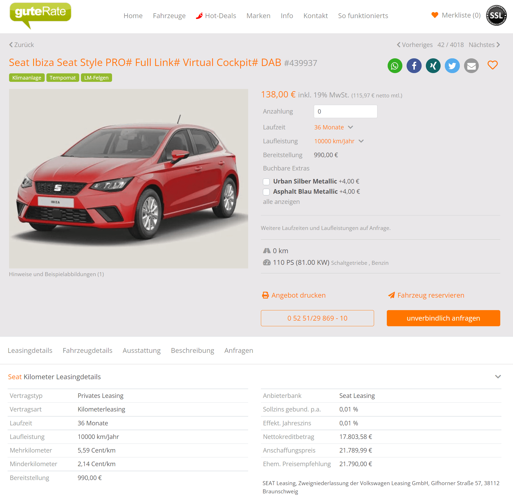Go back with Zurück link
Screen dimensions: 513x499
(x=22, y=45)
